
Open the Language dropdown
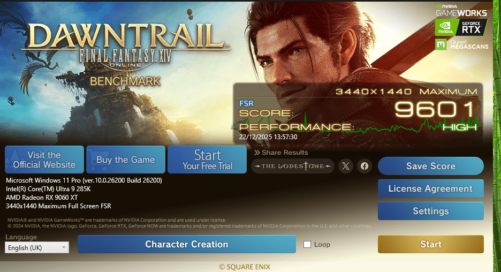pyautogui.click(x=37, y=247)
